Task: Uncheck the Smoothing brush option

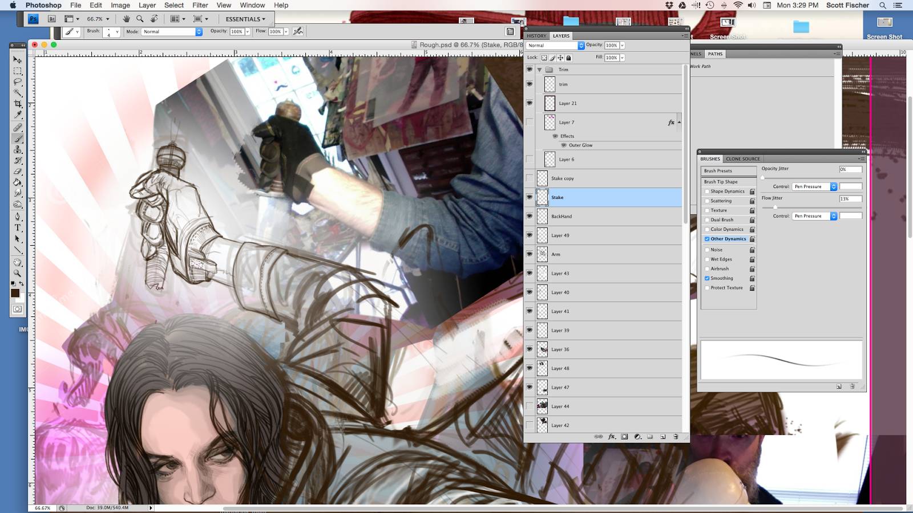Action: click(x=707, y=278)
